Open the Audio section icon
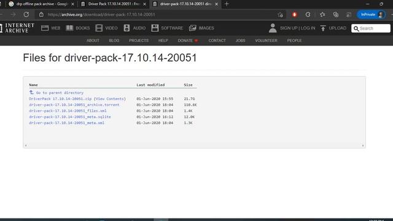This screenshot has height=221, width=393. point(126,28)
